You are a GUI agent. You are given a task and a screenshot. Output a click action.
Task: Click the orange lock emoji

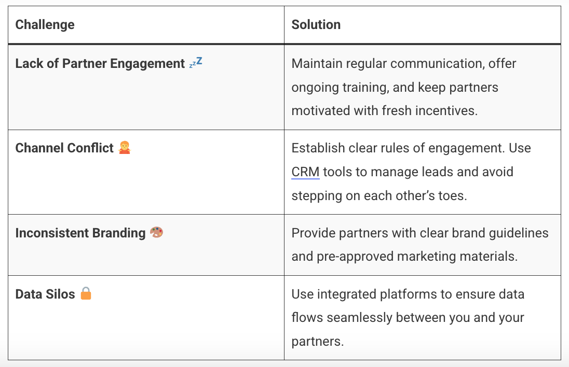point(86,293)
